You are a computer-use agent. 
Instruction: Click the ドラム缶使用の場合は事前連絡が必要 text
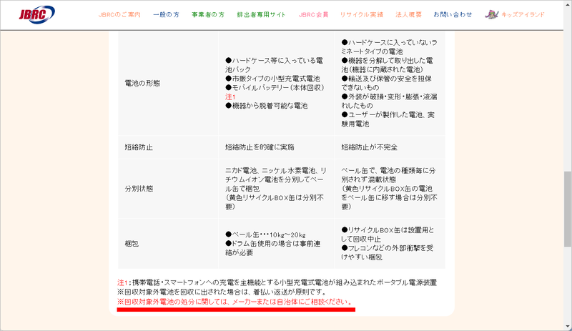[273, 248]
